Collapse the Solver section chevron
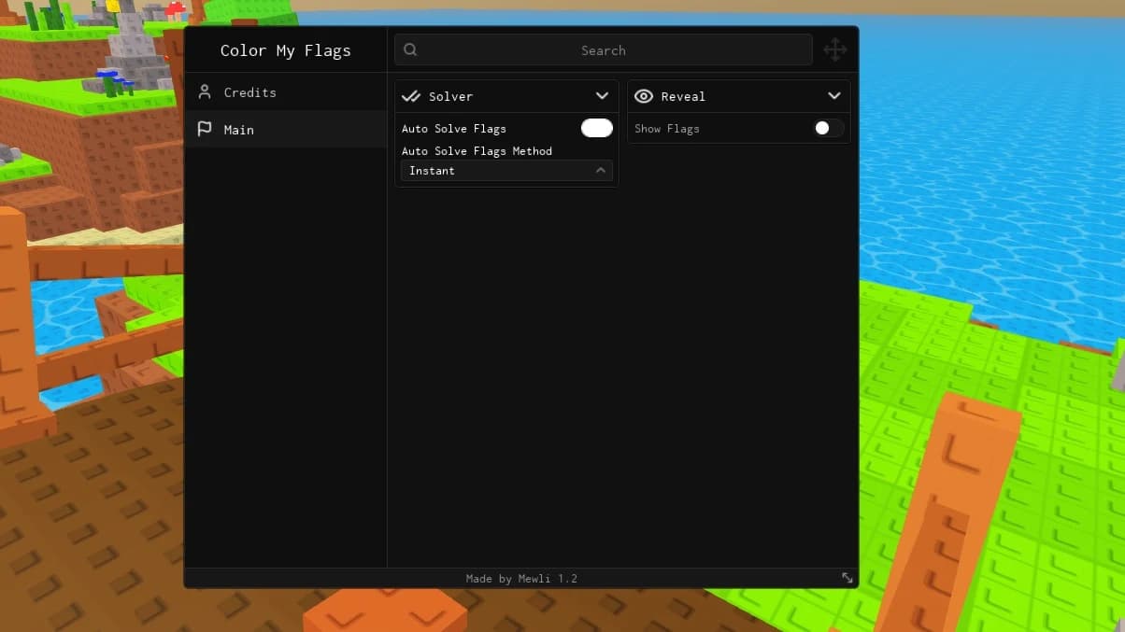 602,96
